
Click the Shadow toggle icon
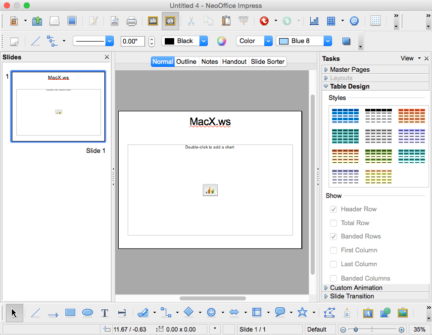coord(346,42)
